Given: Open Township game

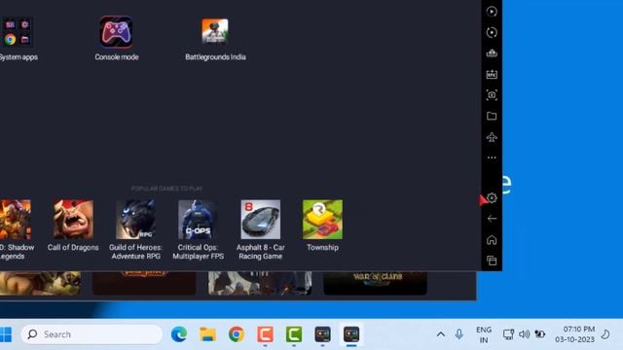Looking at the screenshot, I should [322, 220].
